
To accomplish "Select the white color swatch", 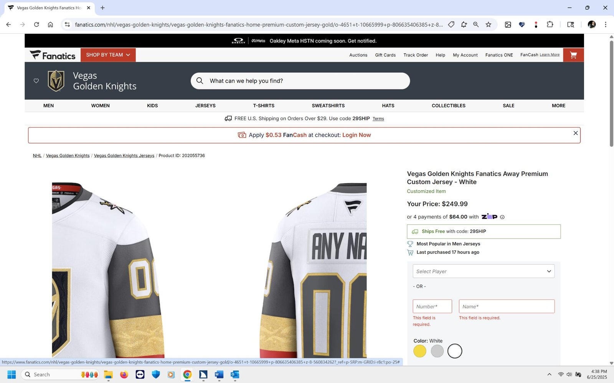I will coord(455,351).
